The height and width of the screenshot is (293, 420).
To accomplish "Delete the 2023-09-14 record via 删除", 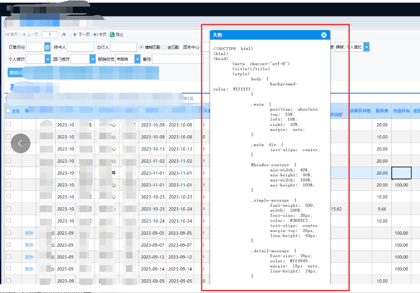I will tap(29, 269).
